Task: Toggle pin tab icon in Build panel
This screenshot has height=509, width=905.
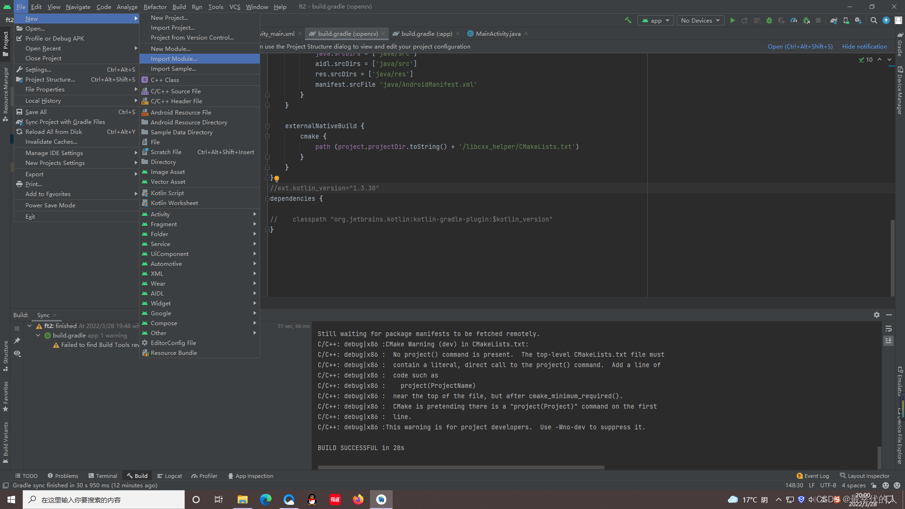Action: [17, 341]
